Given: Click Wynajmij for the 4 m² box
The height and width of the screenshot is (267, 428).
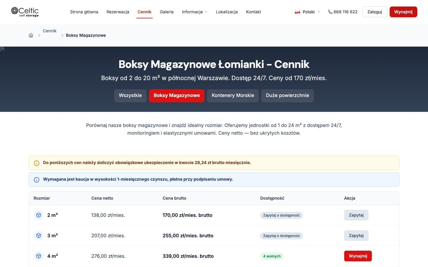Looking at the screenshot, I should click(358, 256).
